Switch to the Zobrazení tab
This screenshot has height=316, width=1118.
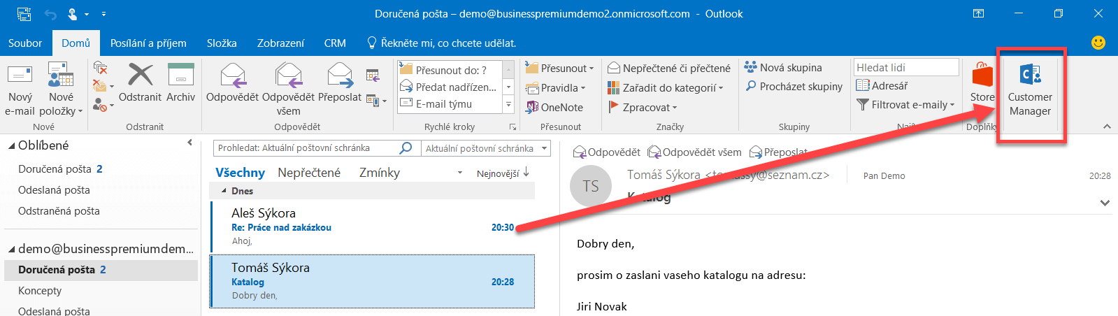pos(280,43)
